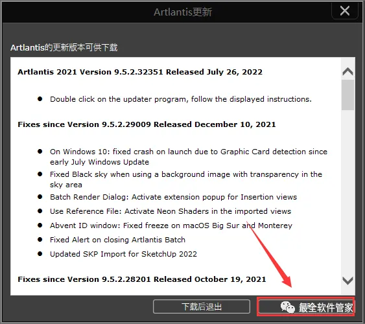365x324 pixels.
Task: Click the empty scrollbar track below the thumb
Action: (x=347, y=192)
